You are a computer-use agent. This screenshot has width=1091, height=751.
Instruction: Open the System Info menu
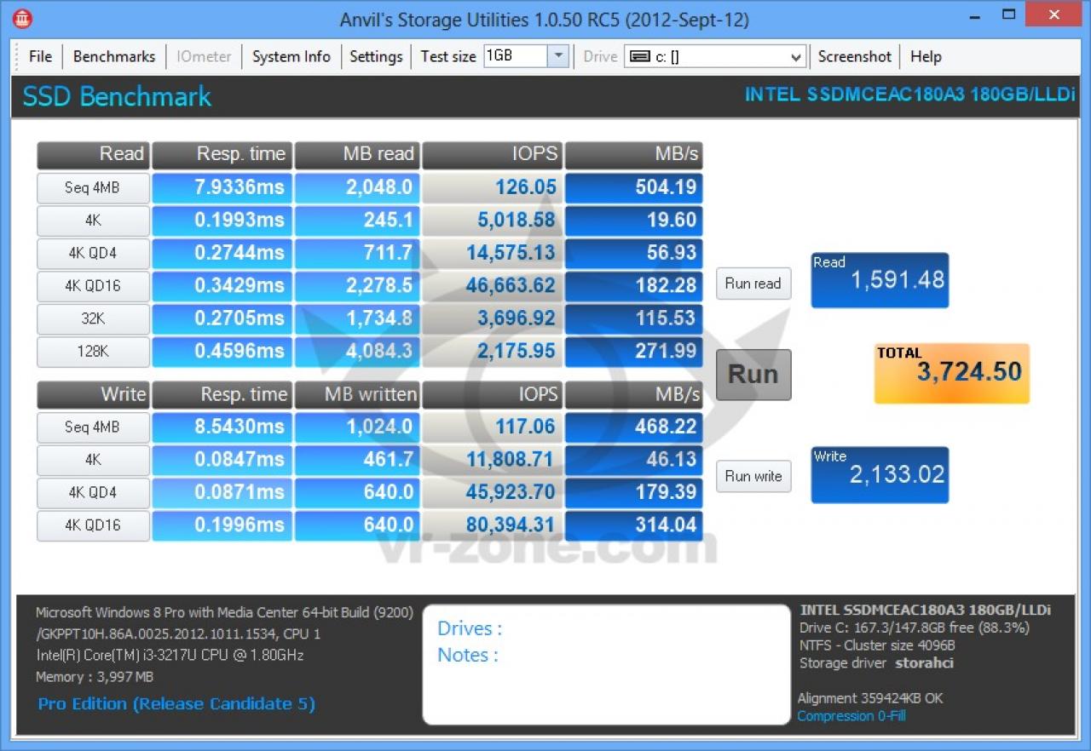pyautogui.click(x=292, y=56)
